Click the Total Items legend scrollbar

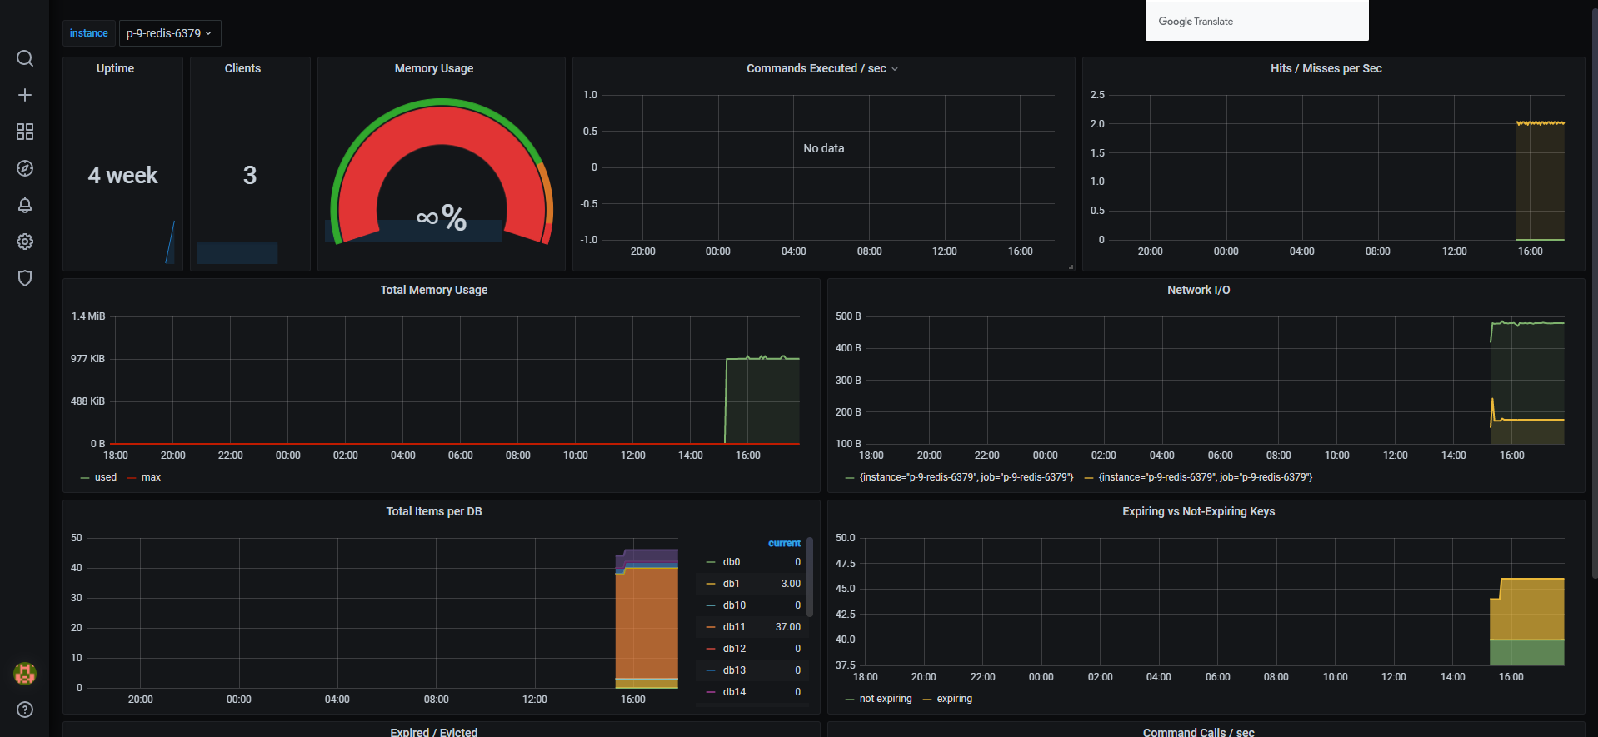pos(810,576)
